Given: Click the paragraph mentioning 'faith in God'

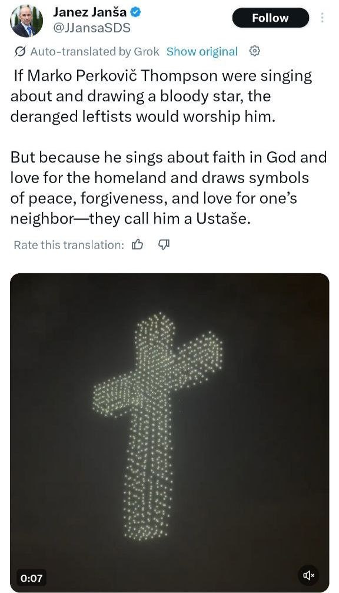Looking at the screenshot, I should tap(168, 188).
